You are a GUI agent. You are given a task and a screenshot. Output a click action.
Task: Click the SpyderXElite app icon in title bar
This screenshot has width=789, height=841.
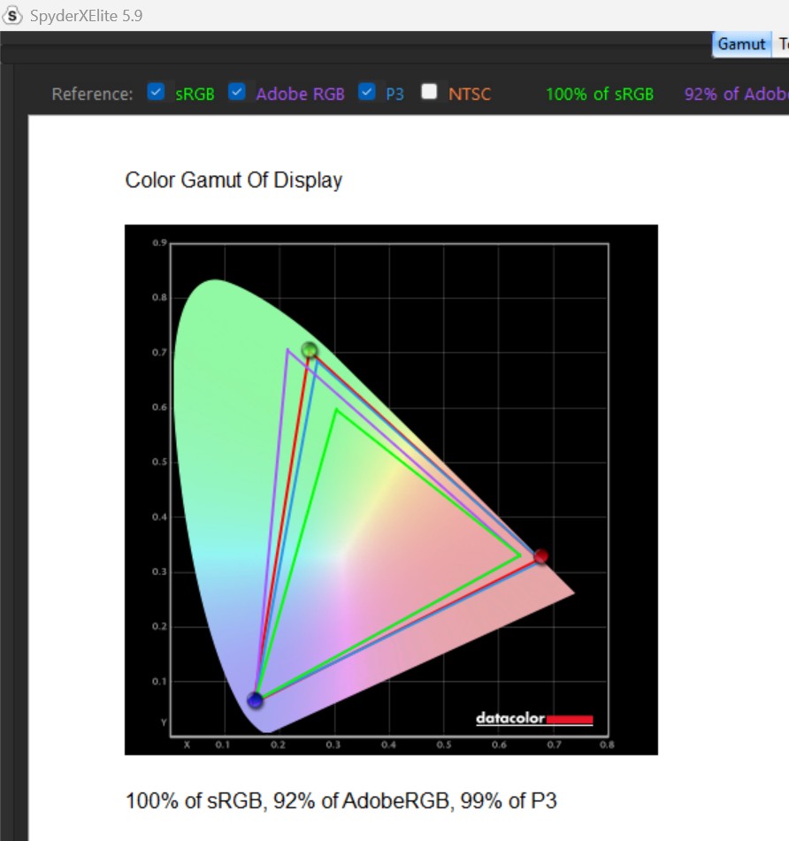click(x=13, y=15)
